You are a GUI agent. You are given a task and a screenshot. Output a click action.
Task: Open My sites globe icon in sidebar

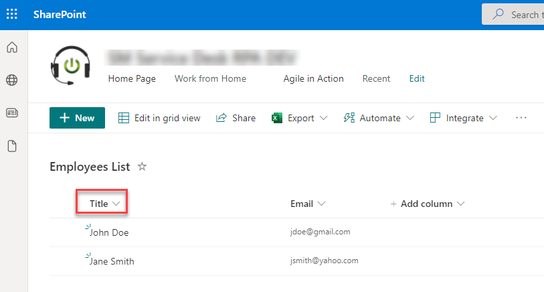point(12,80)
